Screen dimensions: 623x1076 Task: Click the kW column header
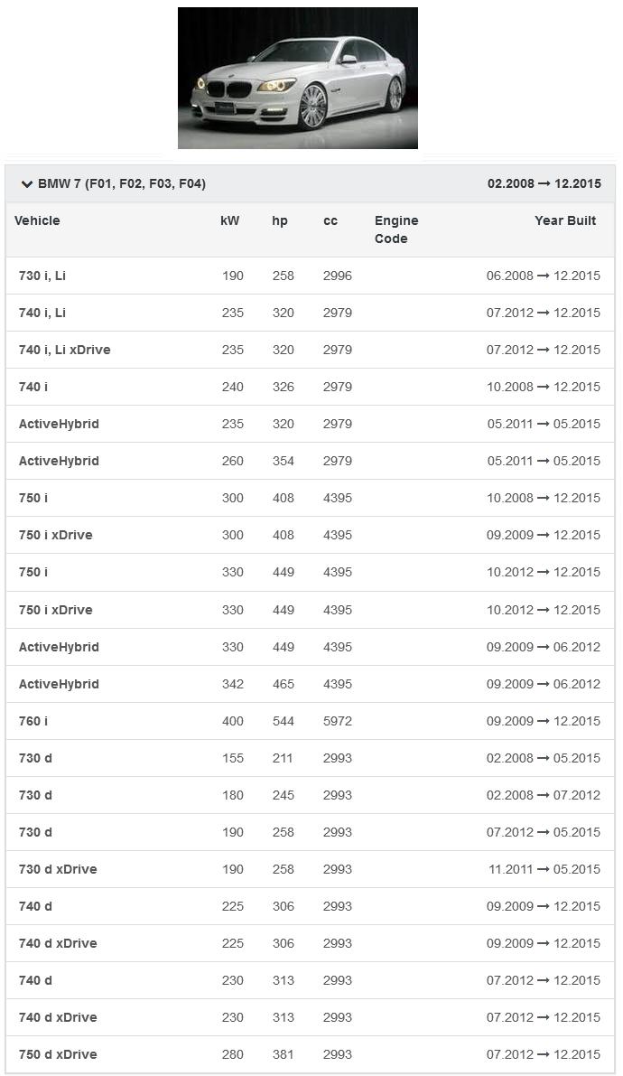(229, 220)
